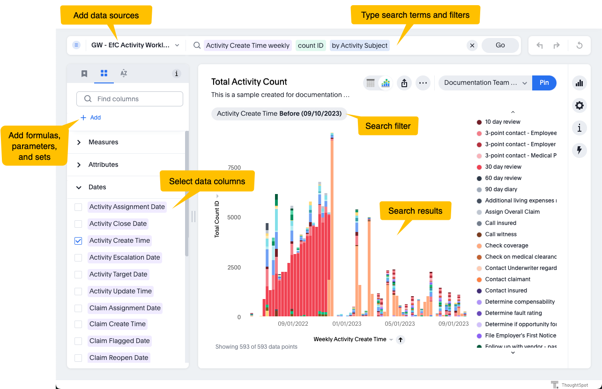Switch to table view of search results
The height and width of the screenshot is (389, 602).
point(371,82)
